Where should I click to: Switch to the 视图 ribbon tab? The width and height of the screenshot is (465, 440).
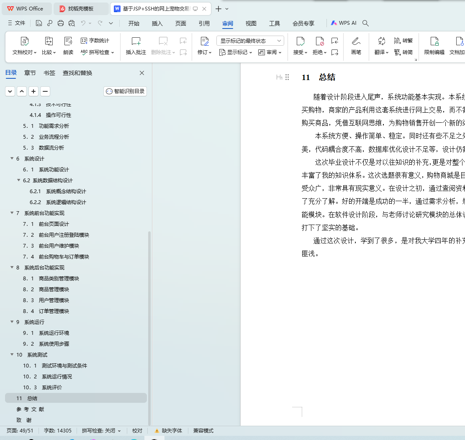coord(251,23)
